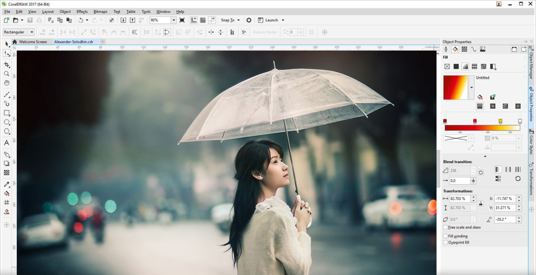Open the Curve properties section

[x=473, y=49]
